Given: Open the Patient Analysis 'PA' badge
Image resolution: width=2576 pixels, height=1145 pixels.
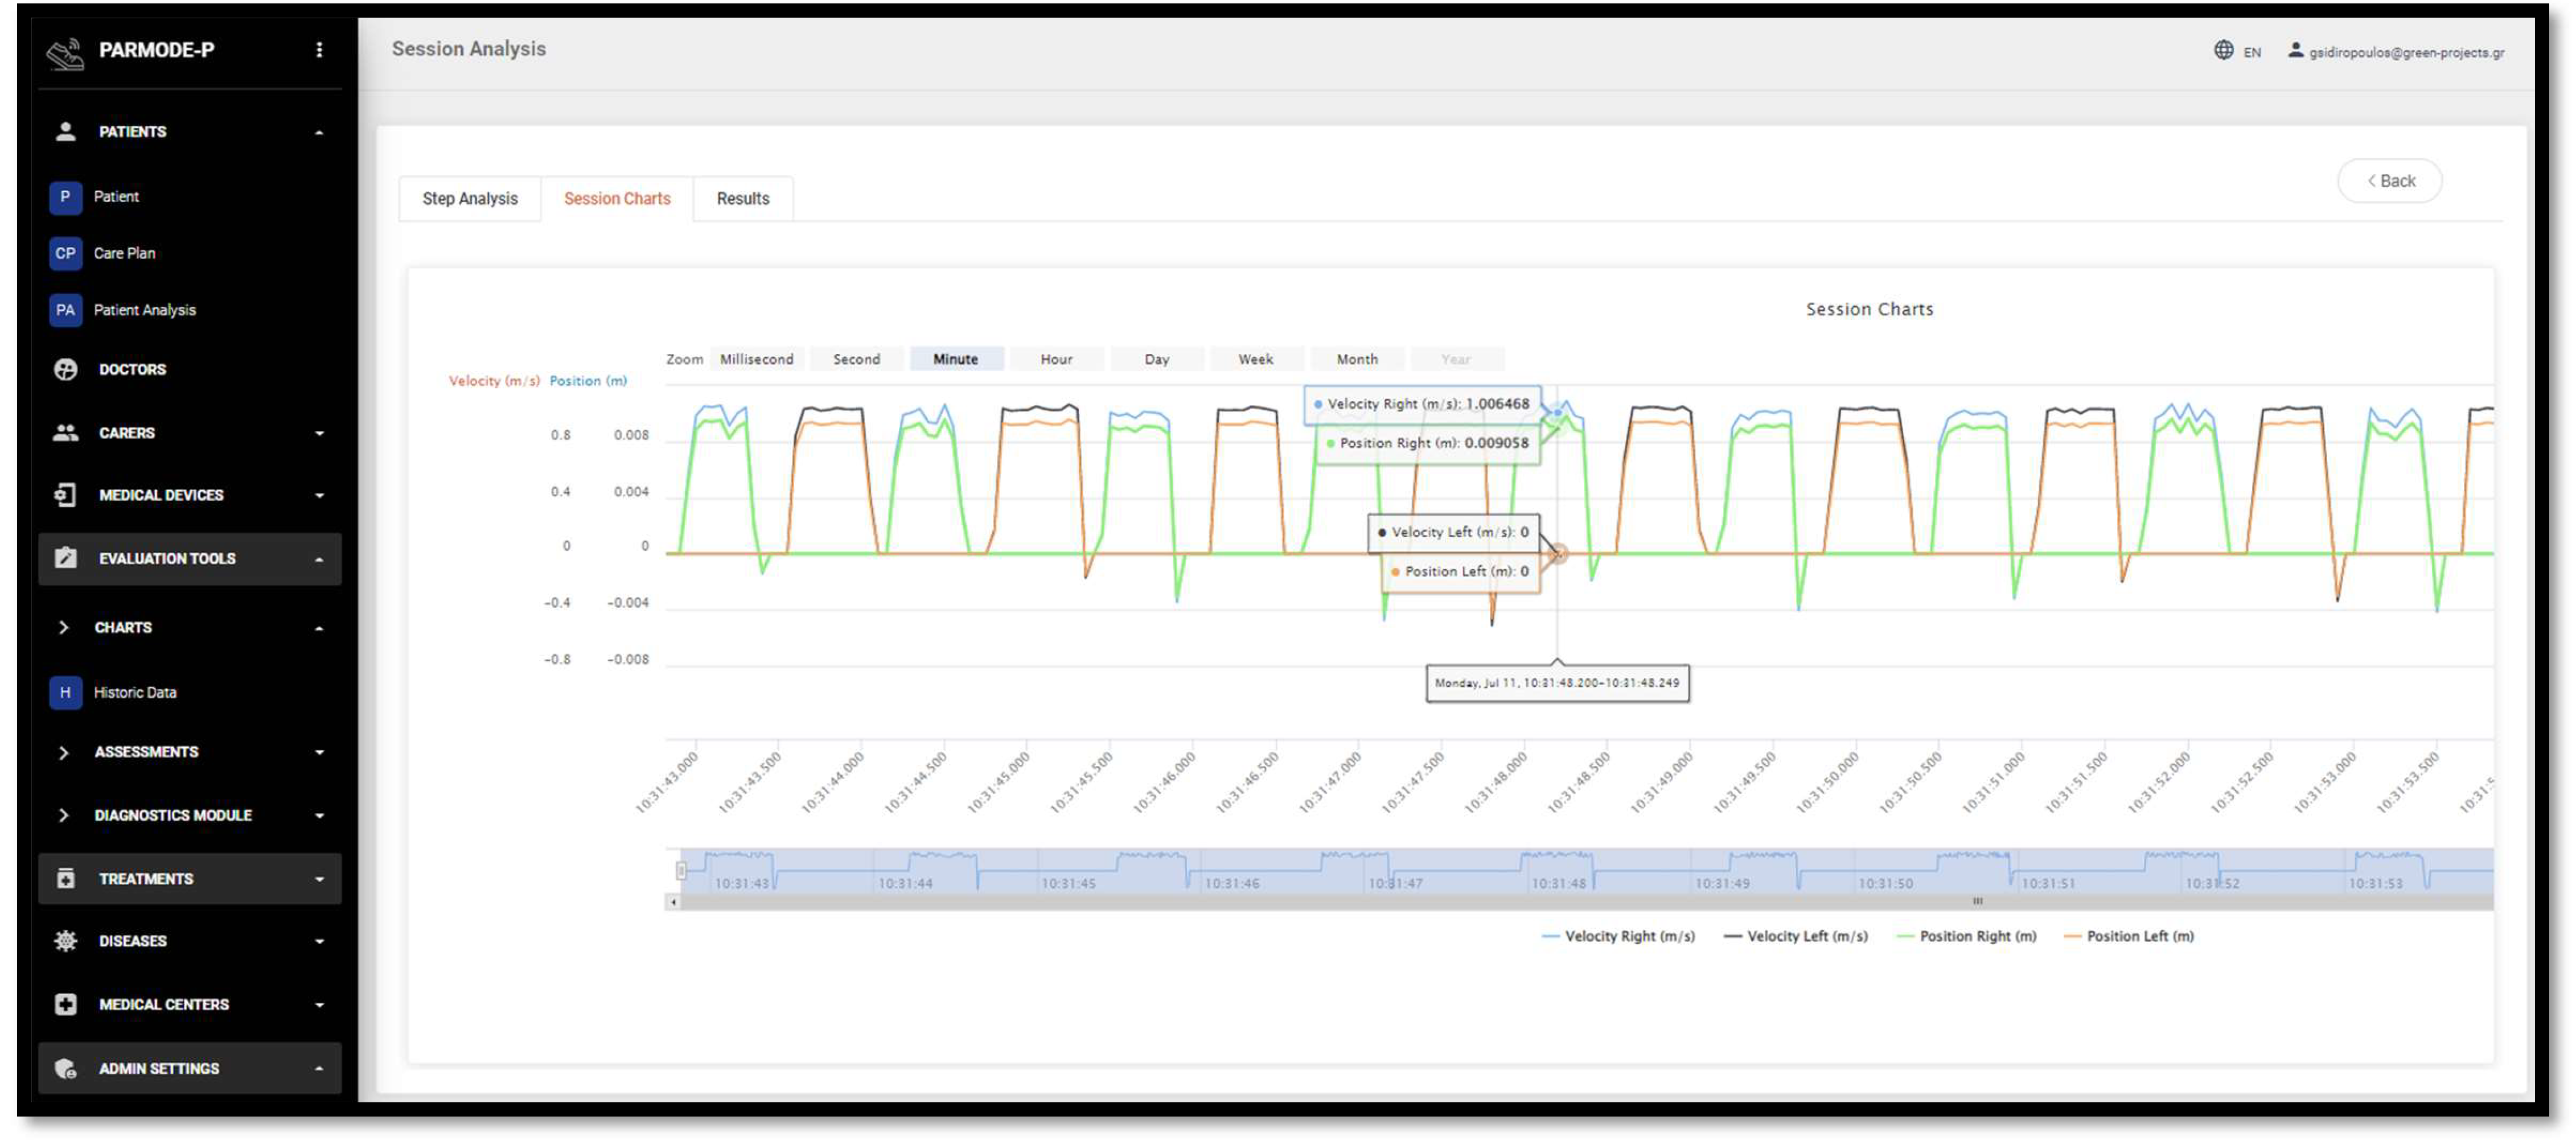Looking at the screenshot, I should pos(65,311).
